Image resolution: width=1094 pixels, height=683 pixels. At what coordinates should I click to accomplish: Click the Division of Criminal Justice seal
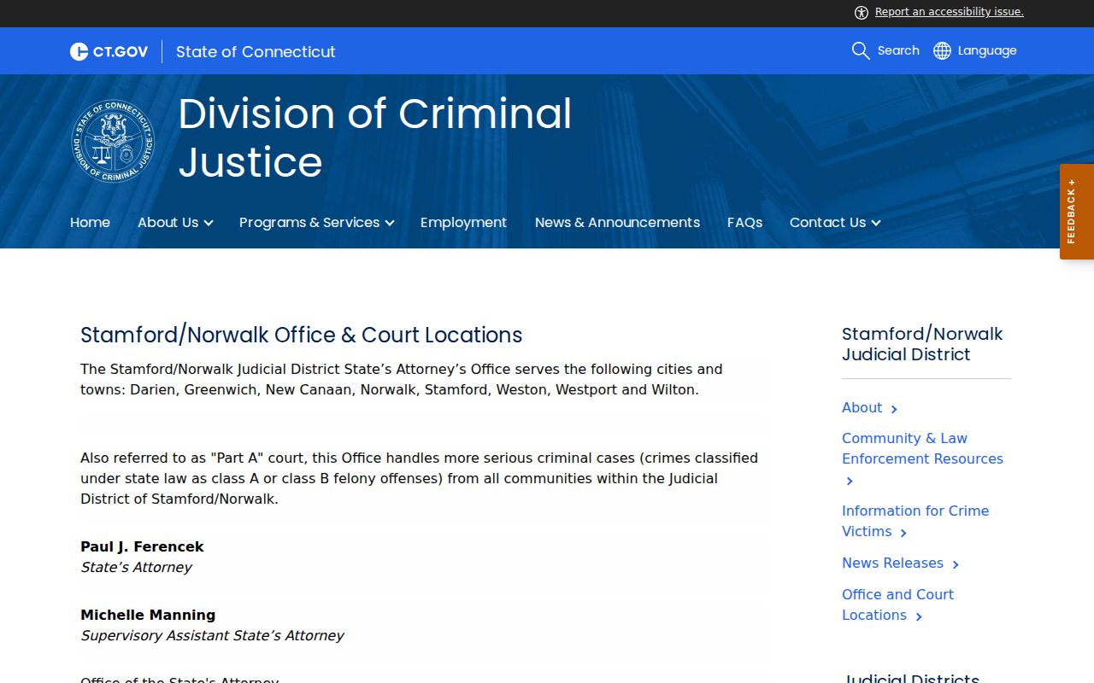pyautogui.click(x=113, y=141)
